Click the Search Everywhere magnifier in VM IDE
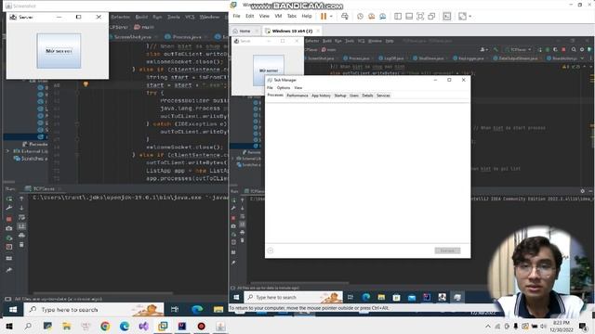The image size is (595, 334). tap(574, 49)
